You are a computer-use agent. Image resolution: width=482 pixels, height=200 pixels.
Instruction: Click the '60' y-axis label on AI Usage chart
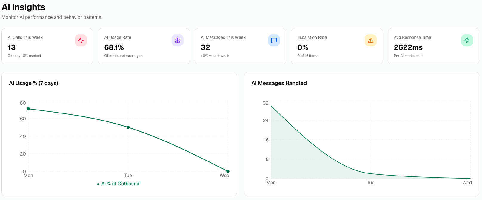[x=23, y=119]
